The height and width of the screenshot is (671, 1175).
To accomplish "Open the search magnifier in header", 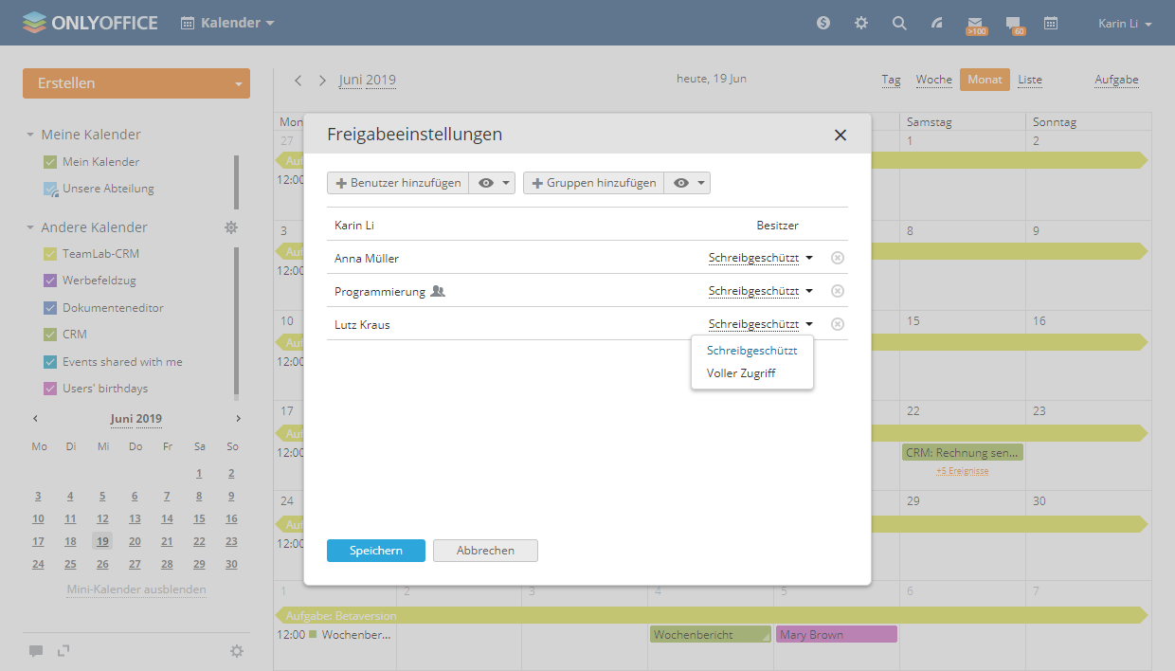I will 899,24.
